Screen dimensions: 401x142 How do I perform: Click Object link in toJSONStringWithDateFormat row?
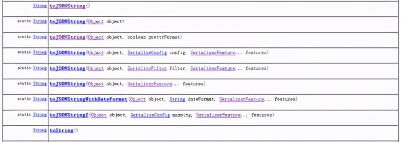tap(138, 99)
